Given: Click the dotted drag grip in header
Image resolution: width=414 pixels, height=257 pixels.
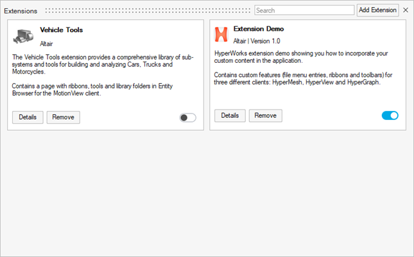Looking at the screenshot, I should tap(146, 11).
